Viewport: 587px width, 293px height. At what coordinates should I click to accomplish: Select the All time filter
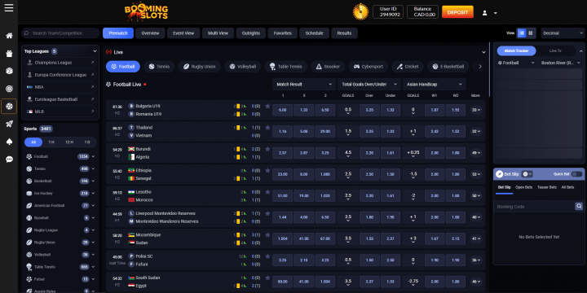pyautogui.click(x=33, y=142)
